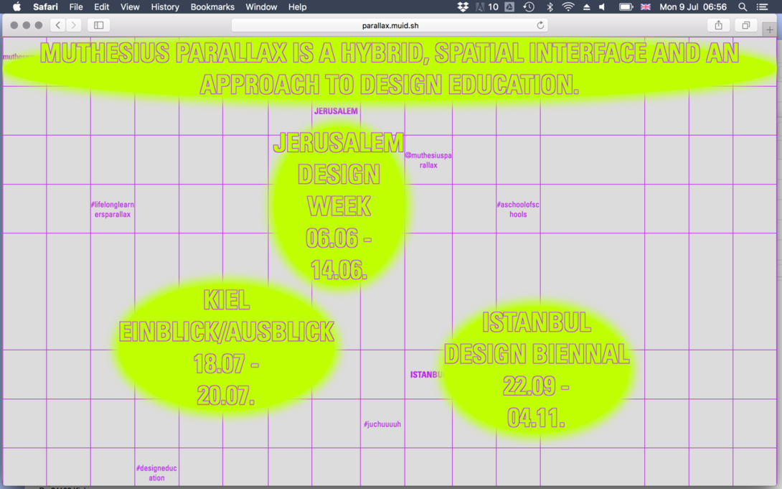Open the Istanbul Design Biennal bubble

click(537, 370)
